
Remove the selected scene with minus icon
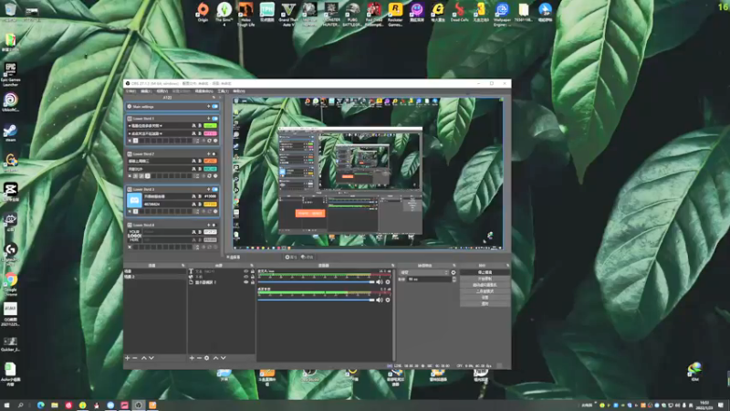click(x=135, y=358)
